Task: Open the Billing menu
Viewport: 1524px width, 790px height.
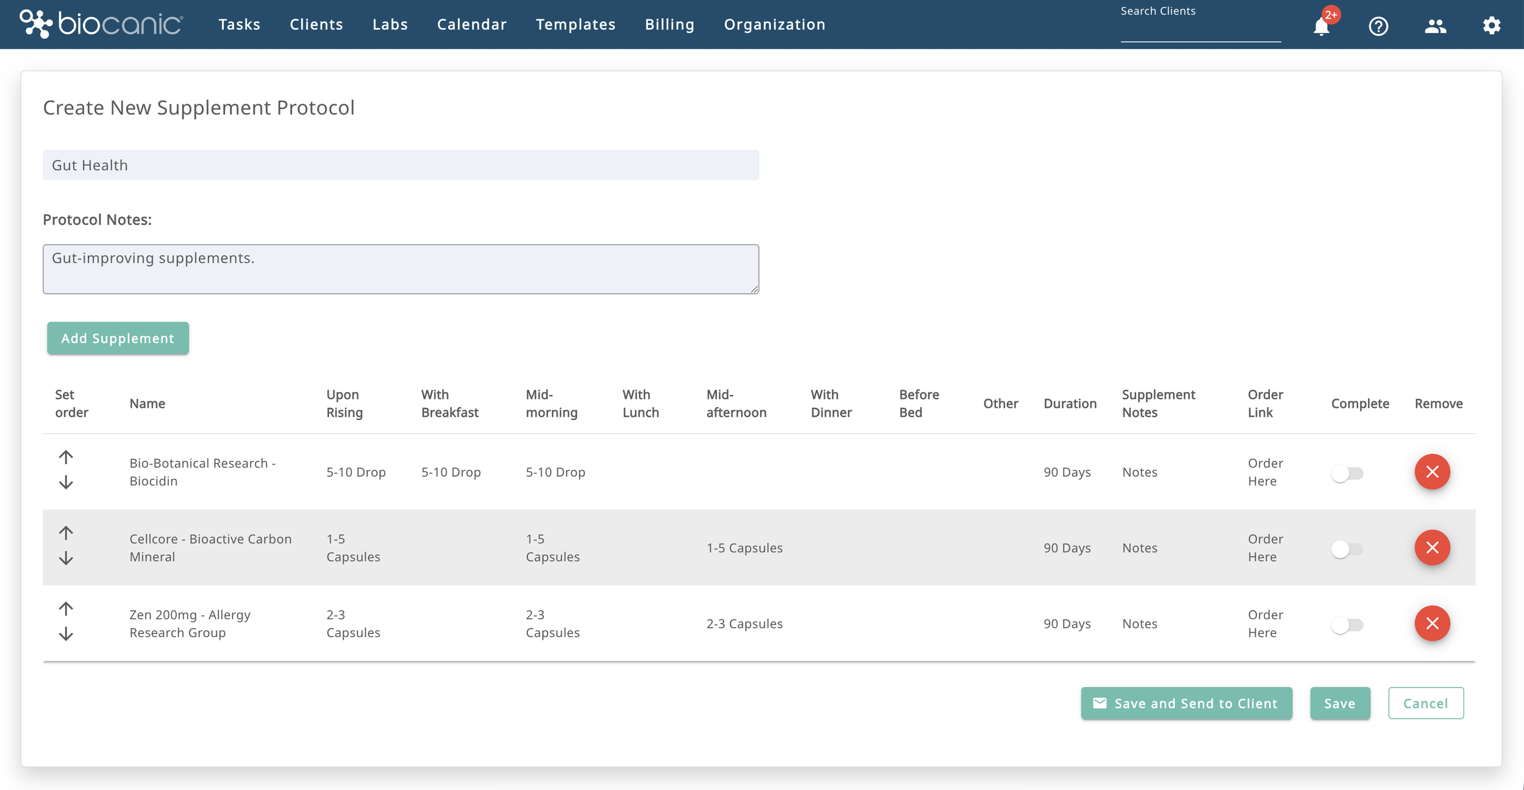Action: point(669,24)
